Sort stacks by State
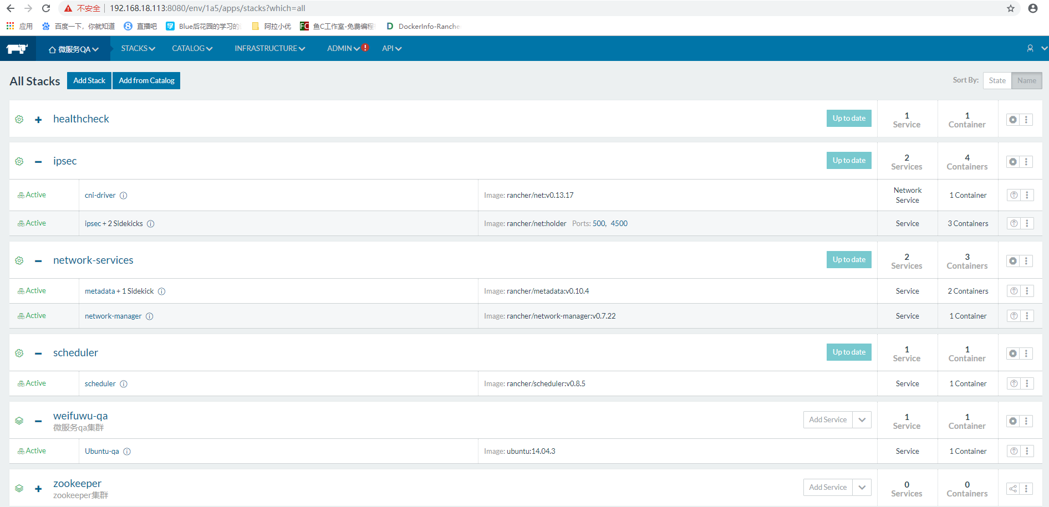 [997, 80]
